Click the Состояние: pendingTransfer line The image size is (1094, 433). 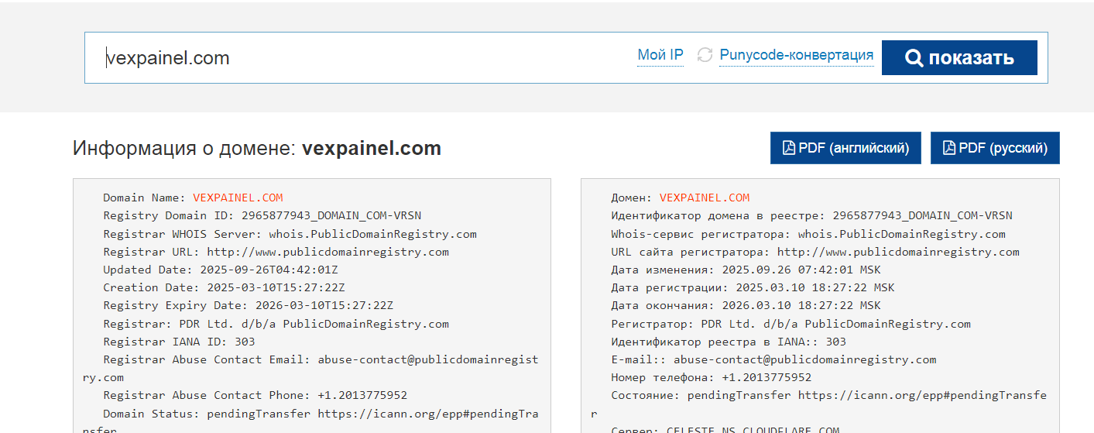[818, 404]
